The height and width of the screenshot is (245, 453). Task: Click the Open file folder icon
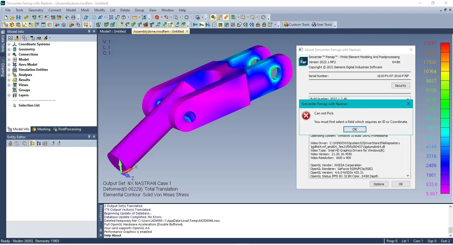pyautogui.click(x=12, y=18)
